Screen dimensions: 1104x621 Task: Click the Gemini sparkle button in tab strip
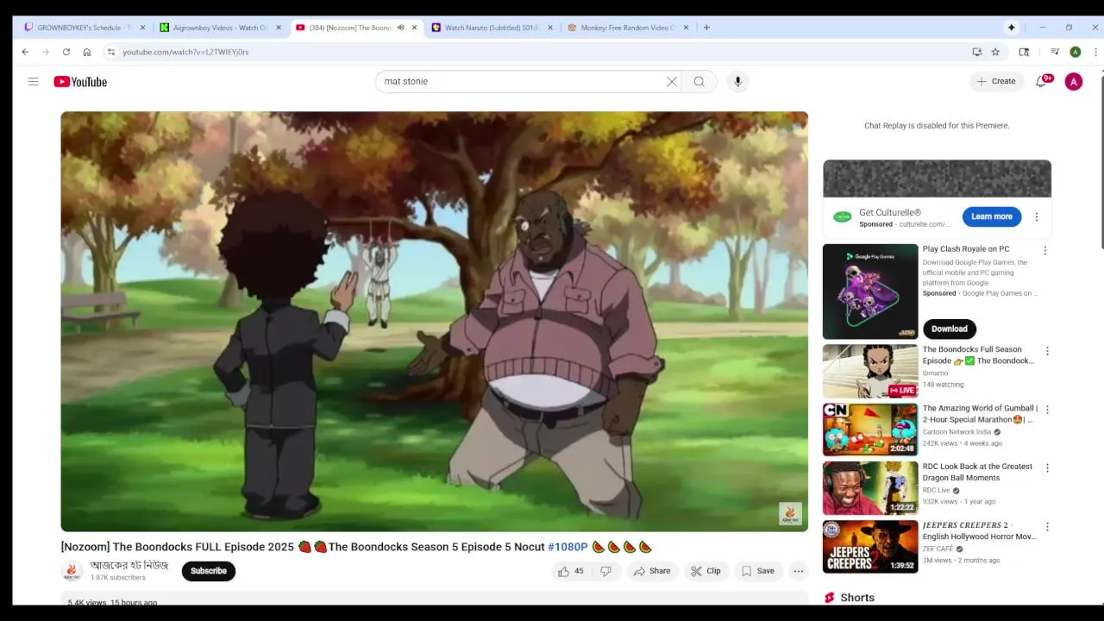(1011, 28)
